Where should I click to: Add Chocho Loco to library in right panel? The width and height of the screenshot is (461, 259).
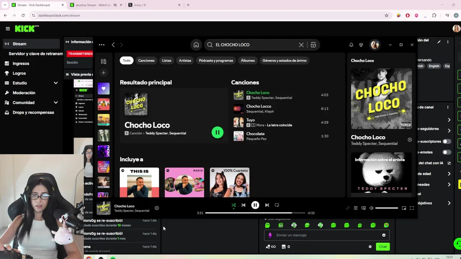(409, 140)
